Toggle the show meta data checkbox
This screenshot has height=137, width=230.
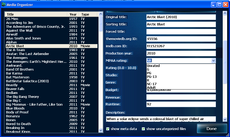[108, 129]
